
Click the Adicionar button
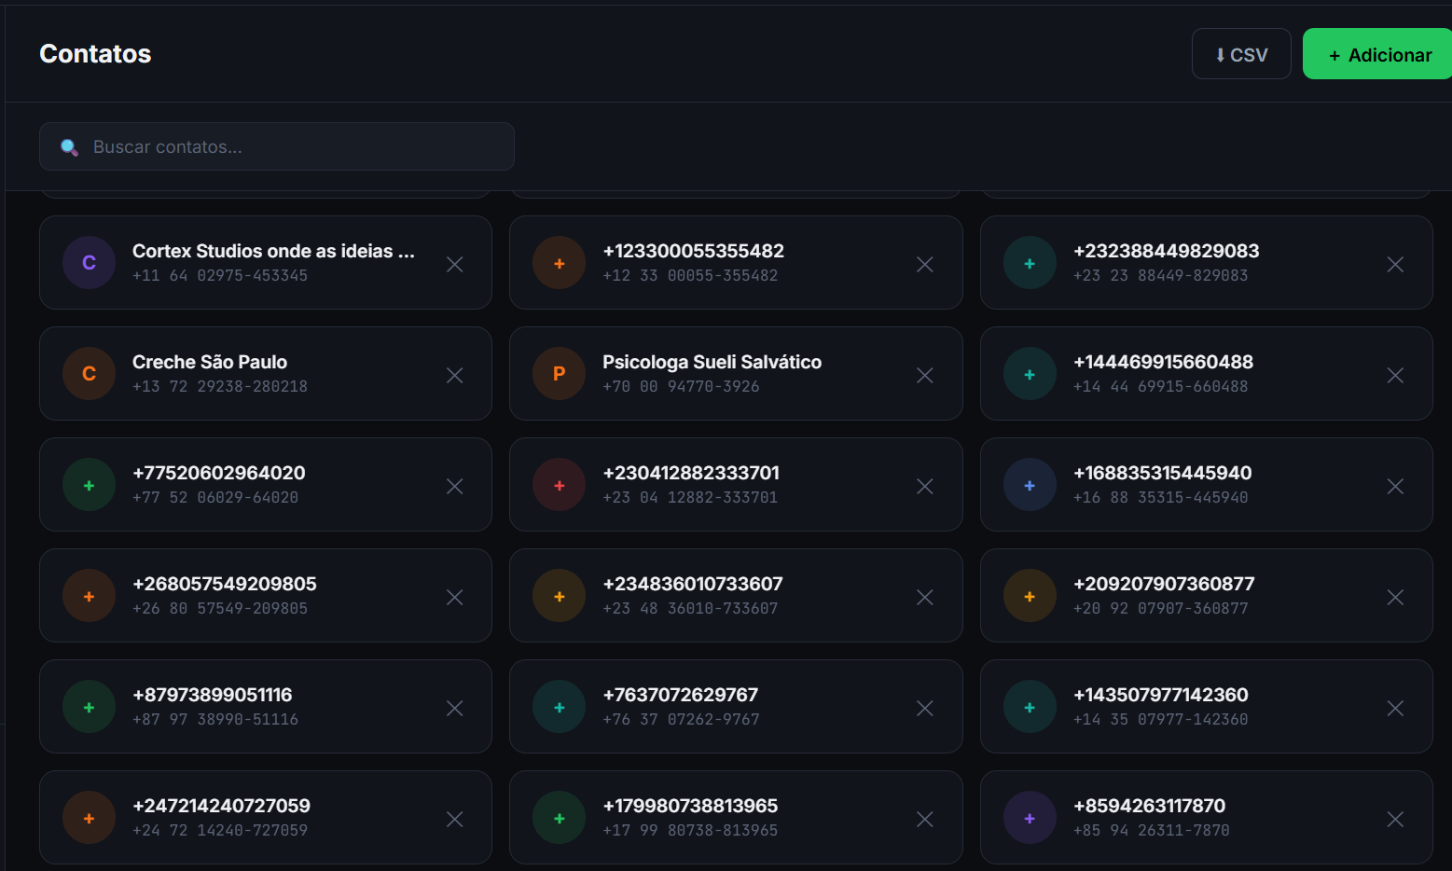coord(1377,54)
